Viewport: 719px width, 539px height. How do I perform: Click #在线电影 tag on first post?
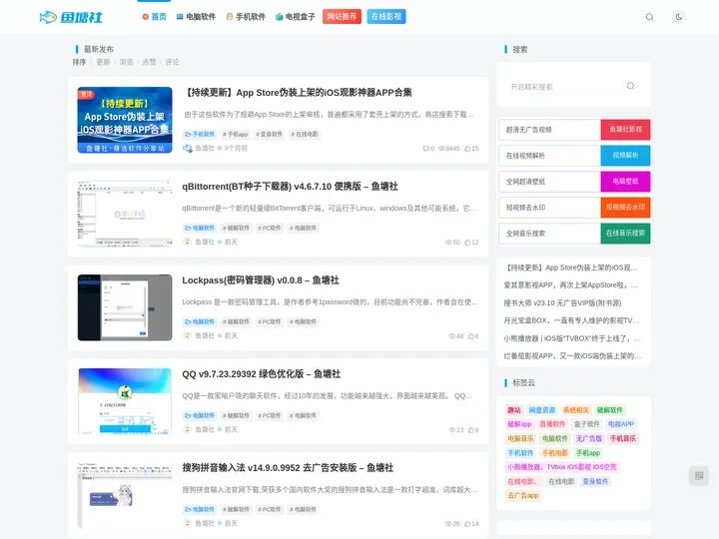click(305, 135)
